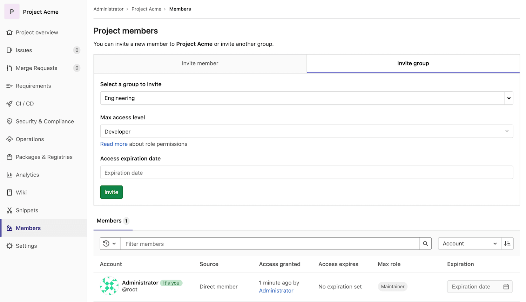Viewport: 526px width, 302px height.
Task: Toggle the sort direction icon
Action: (507, 244)
